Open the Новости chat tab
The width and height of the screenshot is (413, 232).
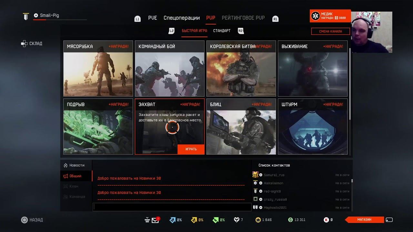(x=76, y=165)
